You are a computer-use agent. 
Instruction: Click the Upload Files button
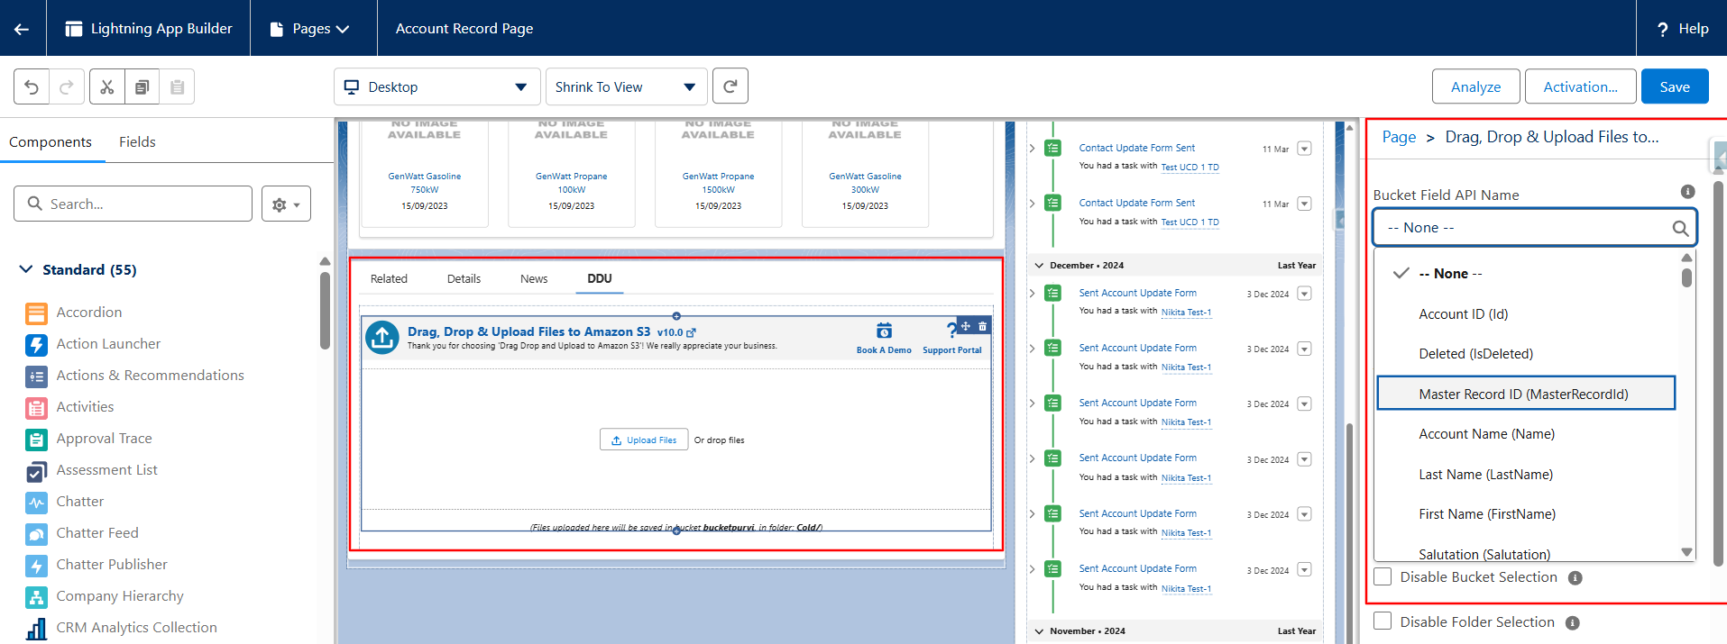click(x=644, y=440)
